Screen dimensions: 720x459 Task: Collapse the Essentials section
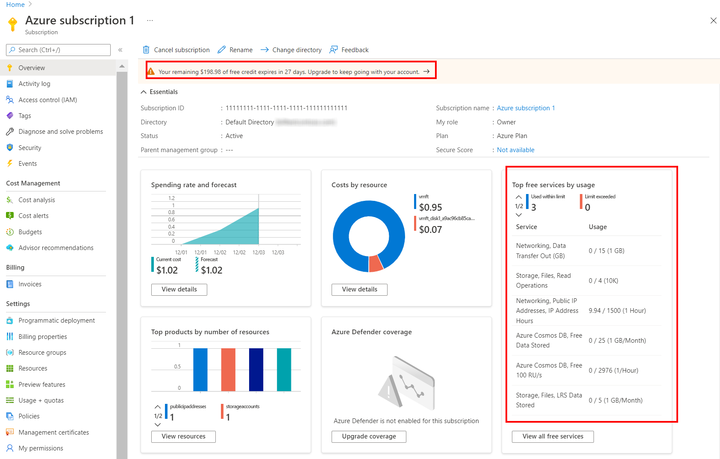click(144, 92)
